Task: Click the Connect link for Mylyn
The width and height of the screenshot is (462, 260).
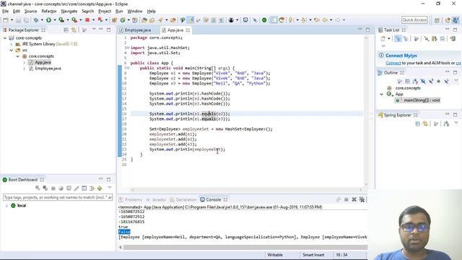Action: coord(393,63)
